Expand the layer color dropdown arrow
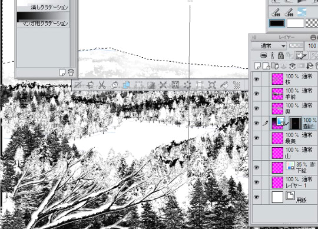 click(306, 55)
